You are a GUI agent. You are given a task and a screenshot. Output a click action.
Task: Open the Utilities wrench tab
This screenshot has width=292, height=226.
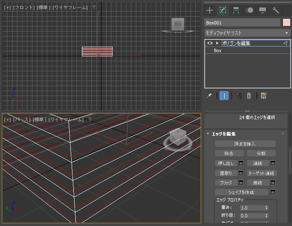(276, 10)
